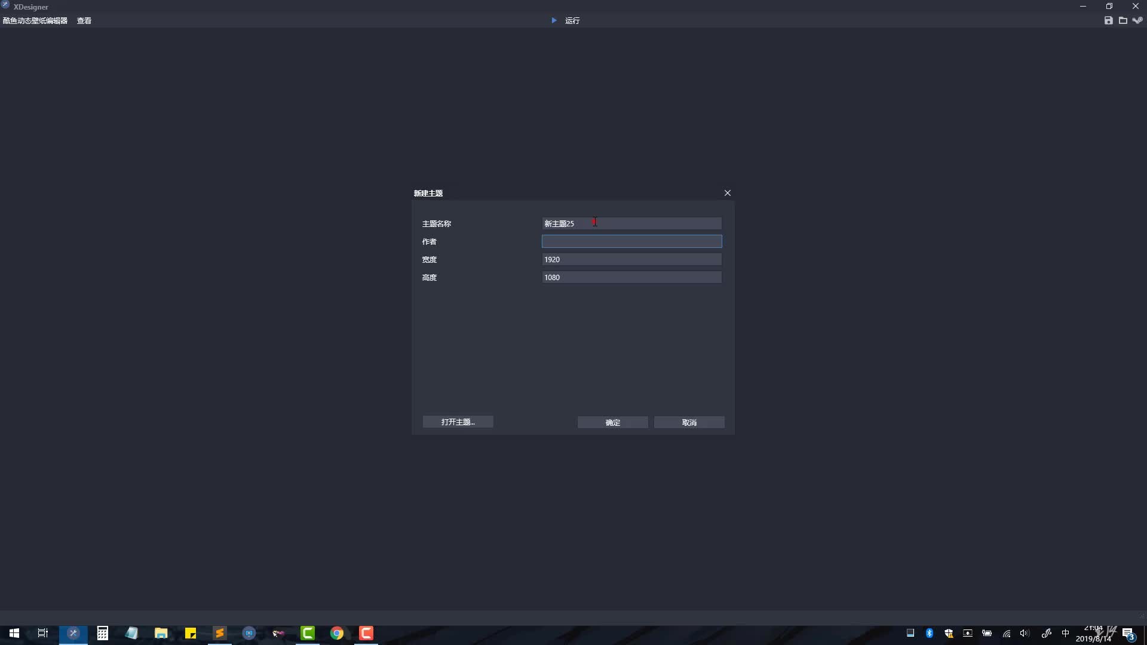Click the save icon in top-right toolbar

pyautogui.click(x=1109, y=20)
